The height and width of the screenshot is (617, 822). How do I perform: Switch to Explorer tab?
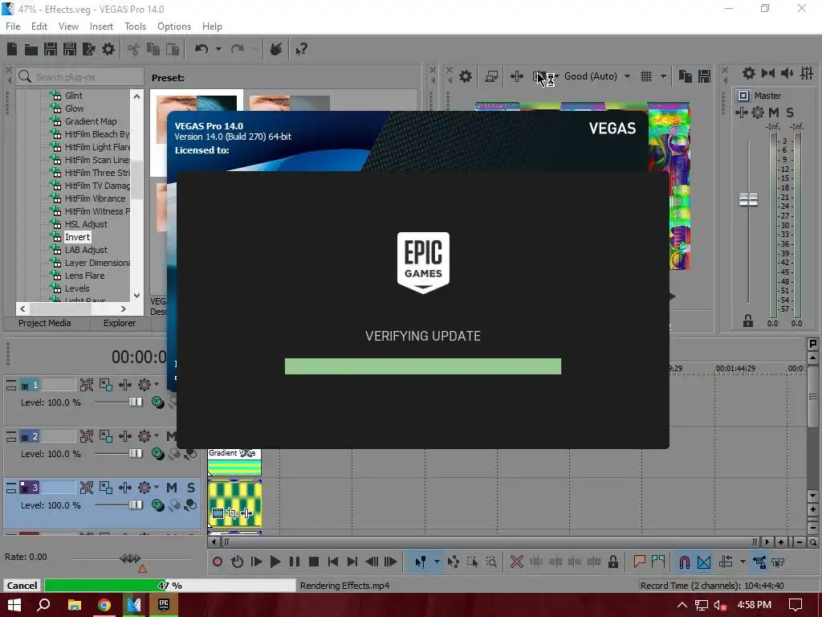pos(120,323)
